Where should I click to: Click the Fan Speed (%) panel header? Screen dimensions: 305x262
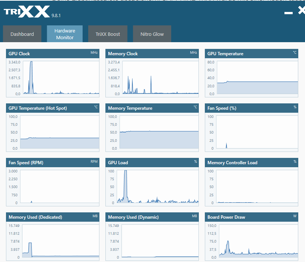[252, 108]
